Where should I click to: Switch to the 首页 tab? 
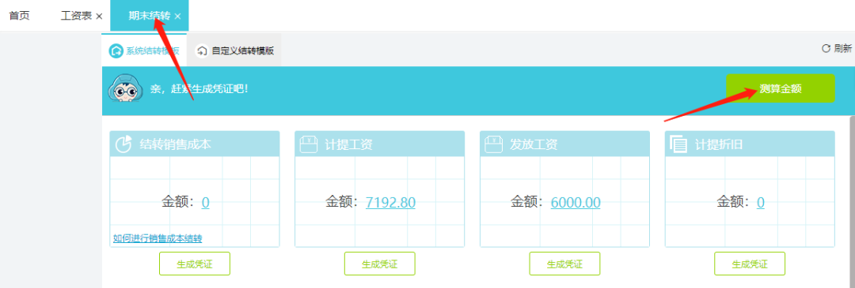20,16
